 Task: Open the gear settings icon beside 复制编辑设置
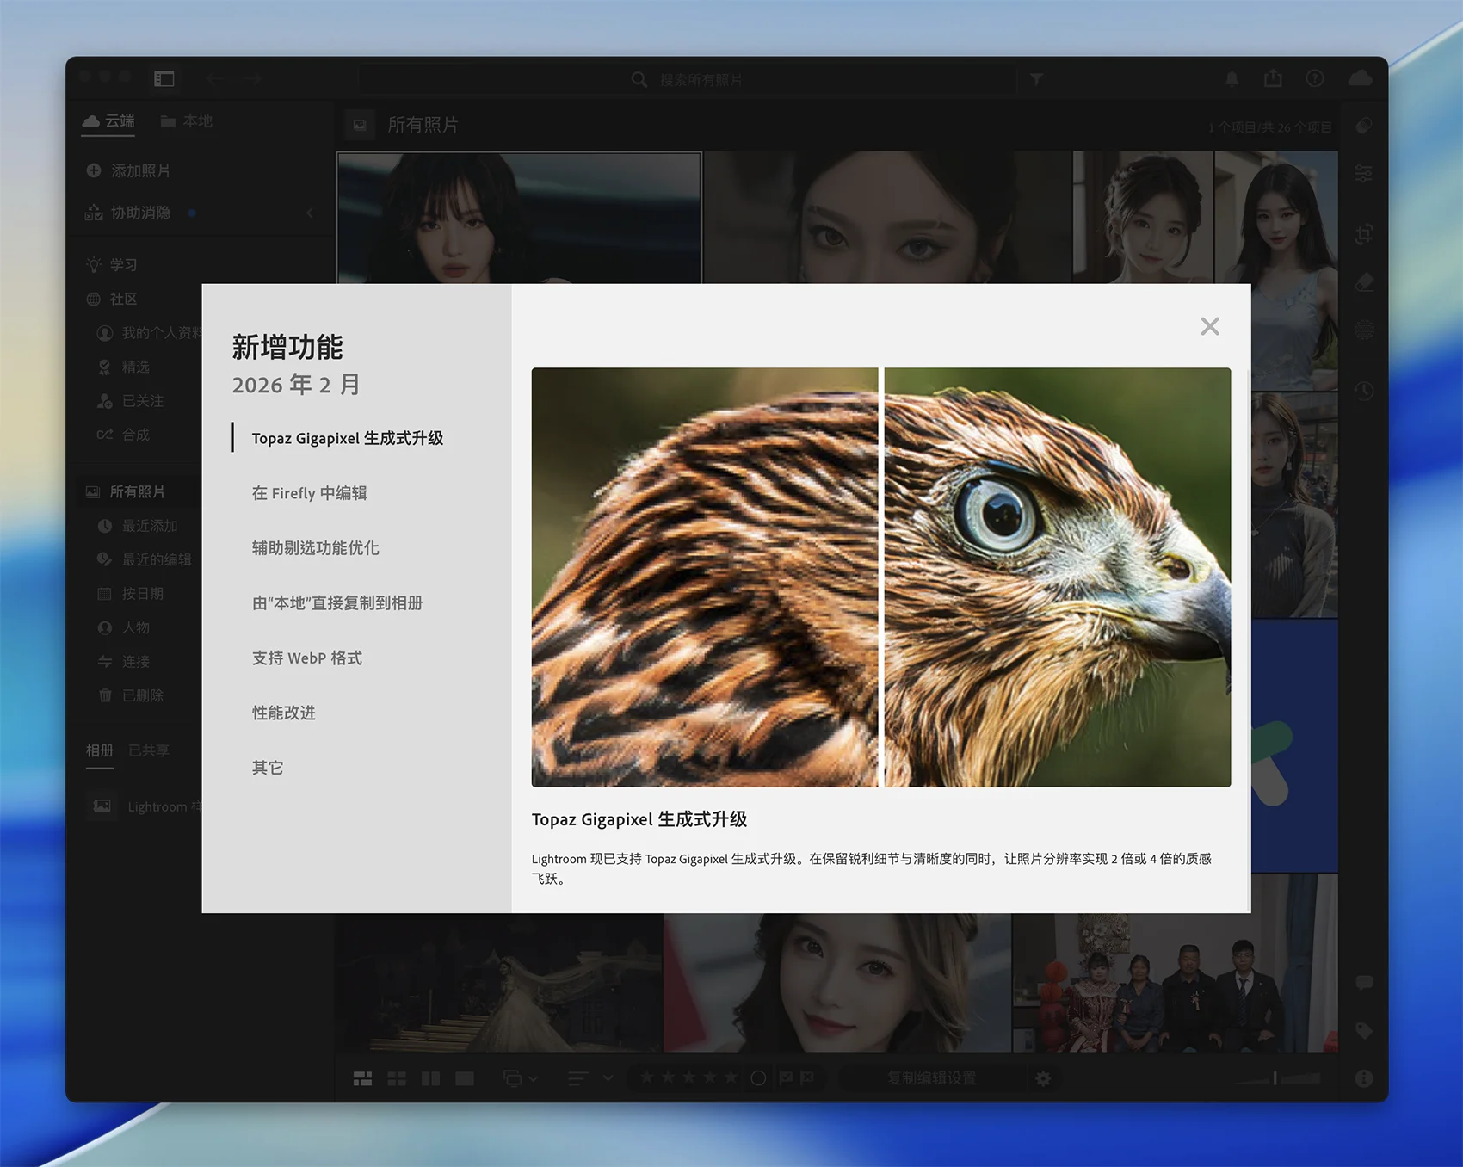[1043, 1078]
